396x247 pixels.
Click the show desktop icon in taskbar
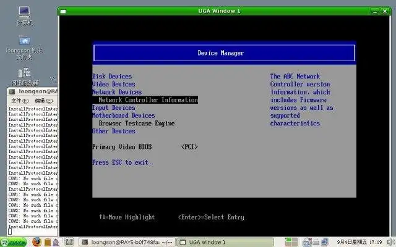tap(69, 242)
